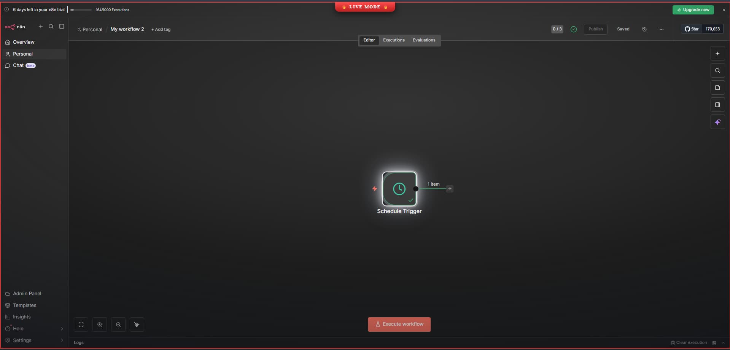
Task: Open Personal project in sidebar
Action: point(33,54)
